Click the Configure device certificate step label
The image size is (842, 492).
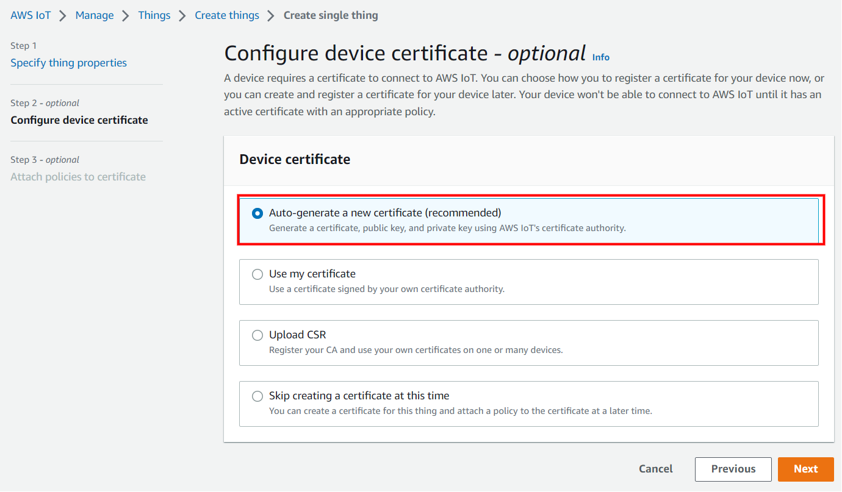79,119
